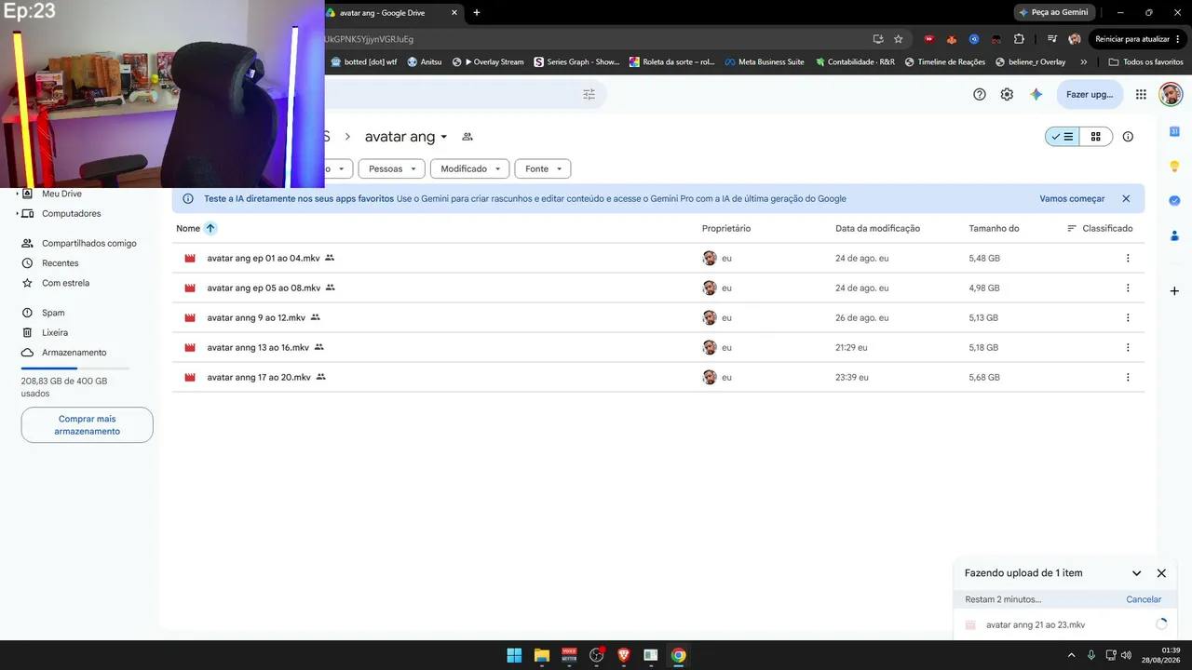Click Vamos começar link in banner

pyautogui.click(x=1072, y=198)
